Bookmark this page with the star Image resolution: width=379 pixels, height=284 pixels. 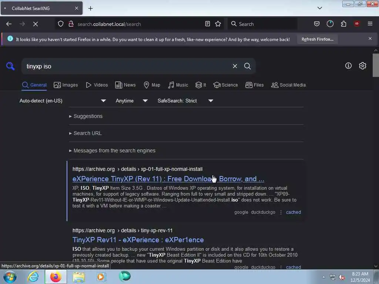click(218, 24)
